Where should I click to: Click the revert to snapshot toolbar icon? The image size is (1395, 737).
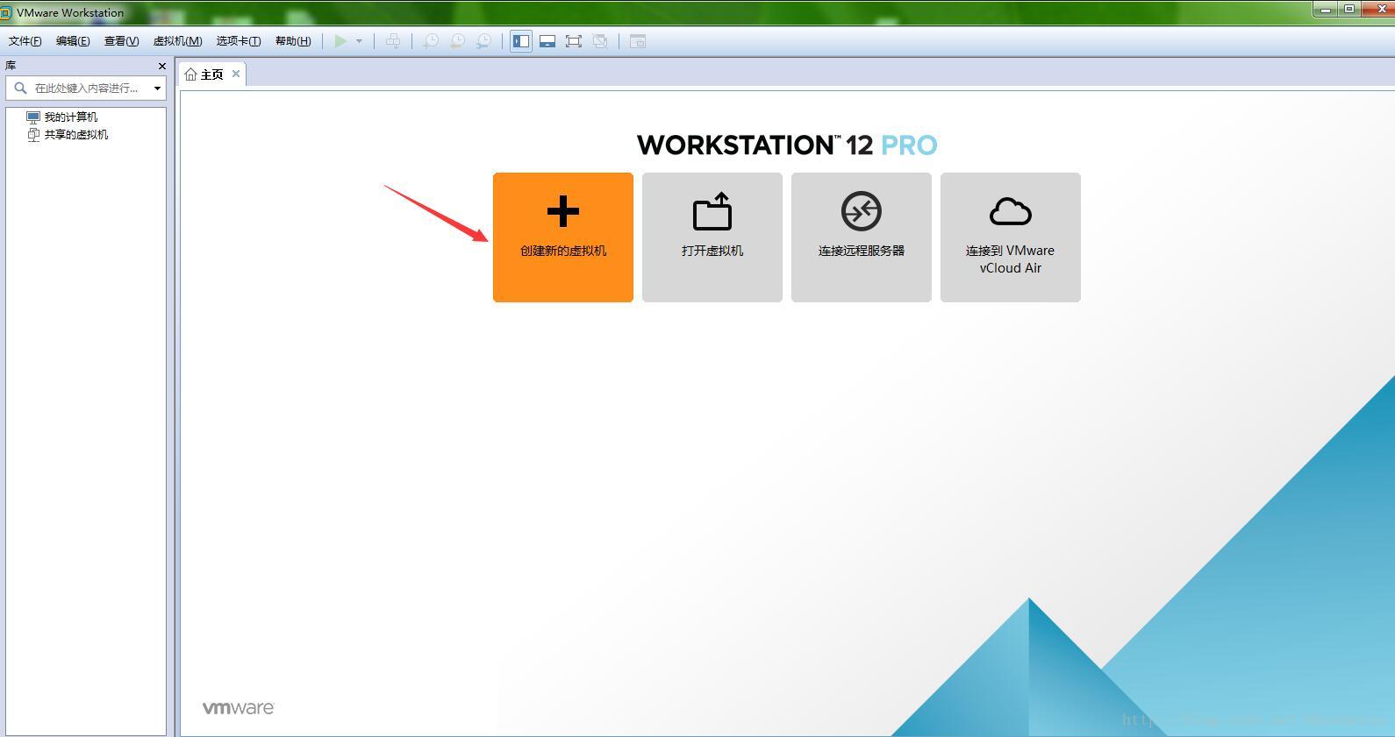pos(457,41)
